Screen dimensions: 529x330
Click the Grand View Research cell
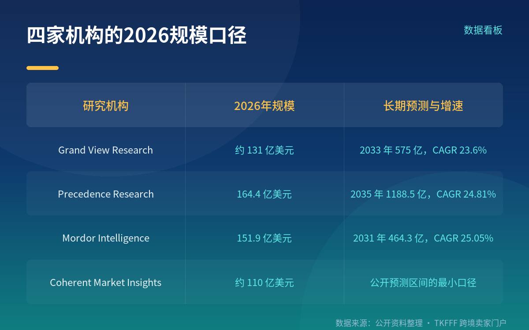[106, 150]
